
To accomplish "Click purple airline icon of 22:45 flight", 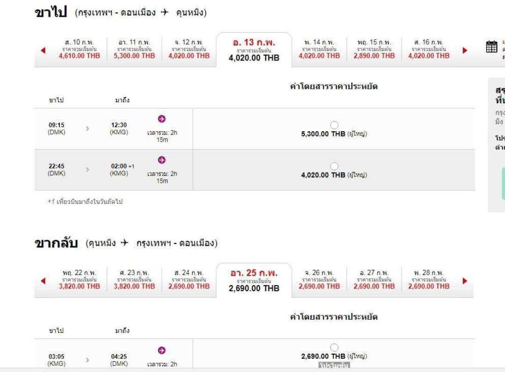I will pos(162,160).
